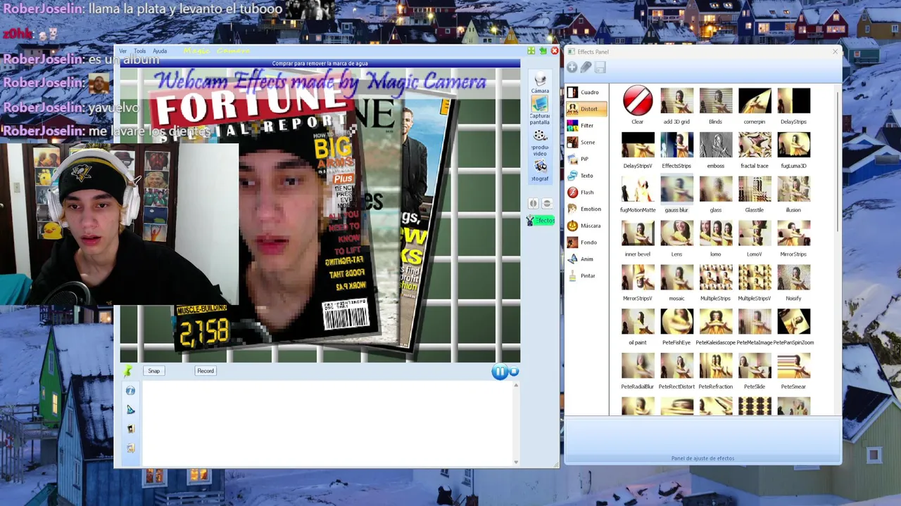
Task: Apply the oil paint effect thumbnail
Action: coord(638,322)
